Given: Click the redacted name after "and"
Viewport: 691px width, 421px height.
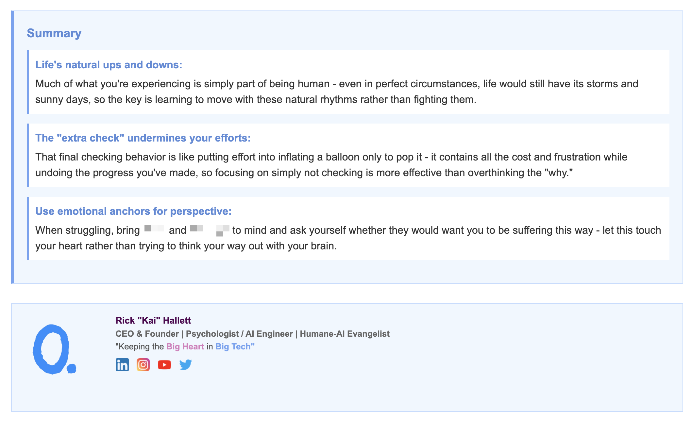Looking at the screenshot, I should (x=210, y=230).
